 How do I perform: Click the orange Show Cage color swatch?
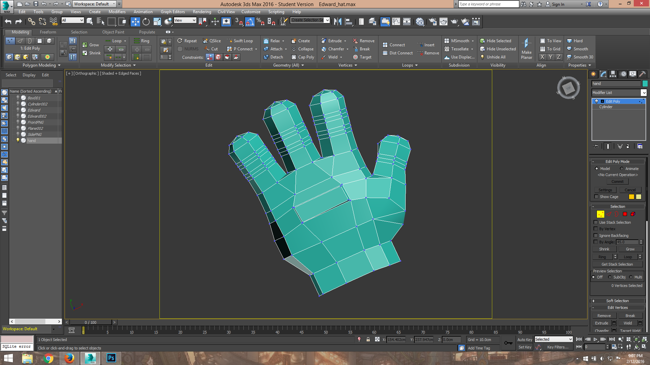point(631,197)
